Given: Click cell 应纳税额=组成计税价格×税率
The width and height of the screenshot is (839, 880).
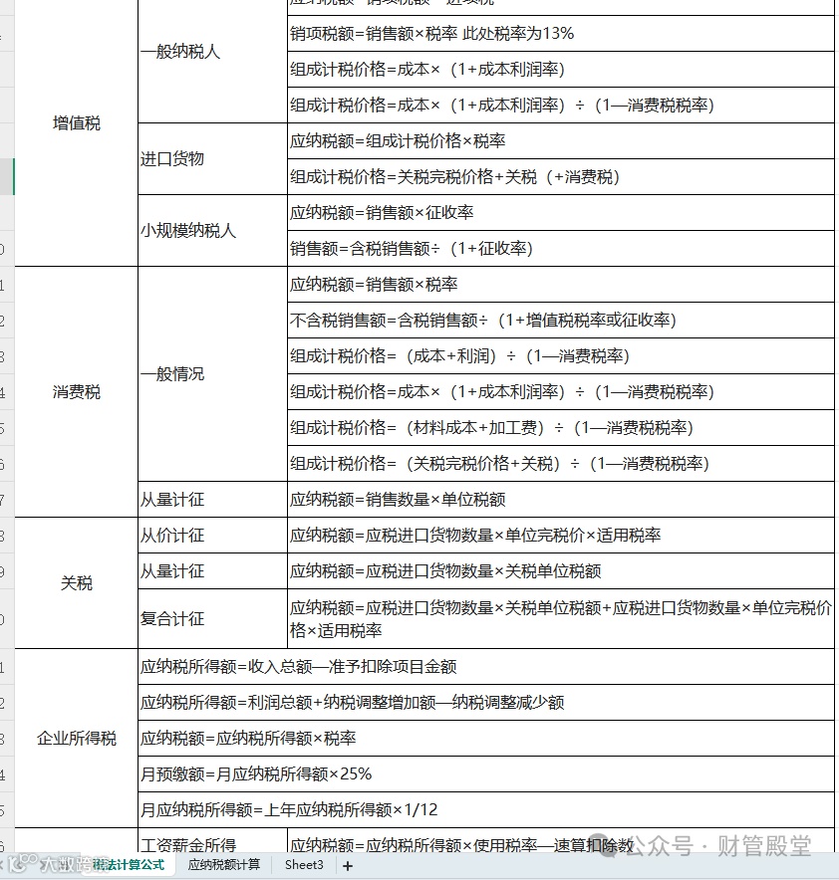Looking at the screenshot, I should tap(561, 141).
